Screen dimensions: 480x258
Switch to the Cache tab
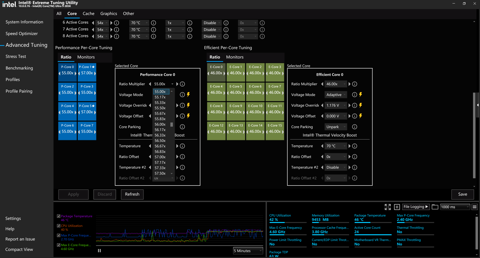[88, 13]
